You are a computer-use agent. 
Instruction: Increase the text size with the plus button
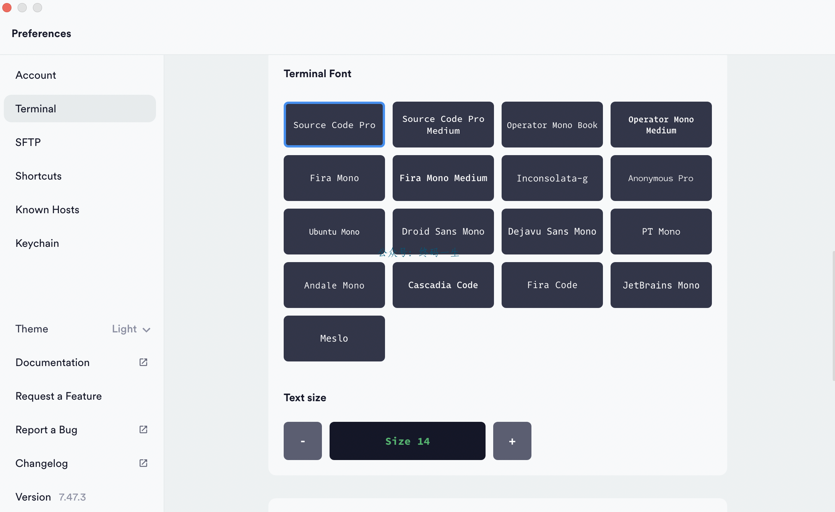pos(512,441)
